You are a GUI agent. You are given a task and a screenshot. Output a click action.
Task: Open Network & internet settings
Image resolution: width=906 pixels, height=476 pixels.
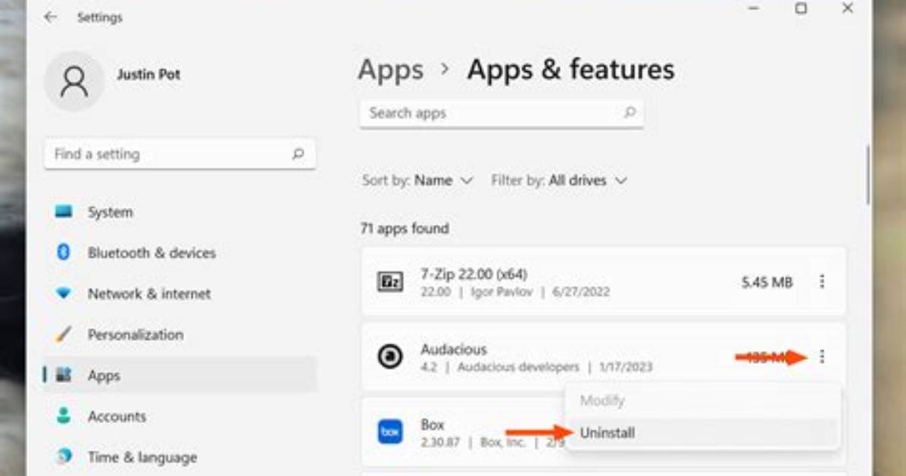pyautogui.click(x=180, y=294)
